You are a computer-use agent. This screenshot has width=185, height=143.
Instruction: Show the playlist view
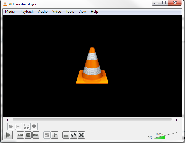[x=66, y=135]
